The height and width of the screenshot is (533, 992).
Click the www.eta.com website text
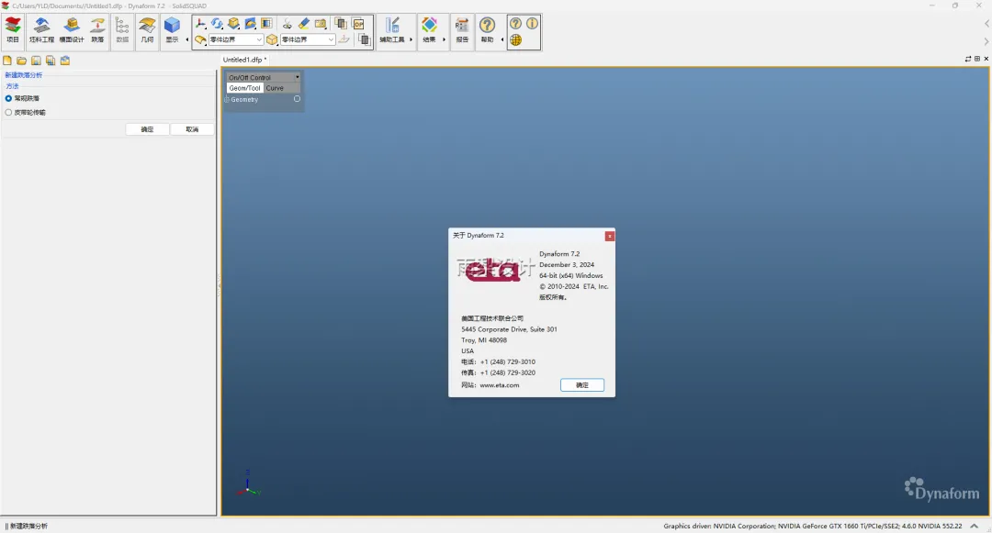coord(499,385)
